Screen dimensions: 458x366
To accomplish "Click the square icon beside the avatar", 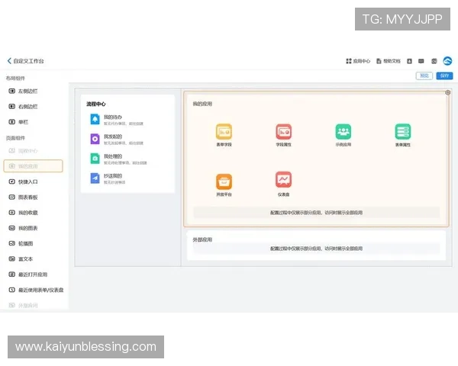I will tap(434, 61).
